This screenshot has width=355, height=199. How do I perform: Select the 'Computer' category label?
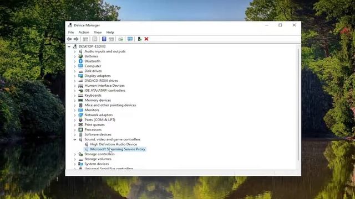pos(93,66)
